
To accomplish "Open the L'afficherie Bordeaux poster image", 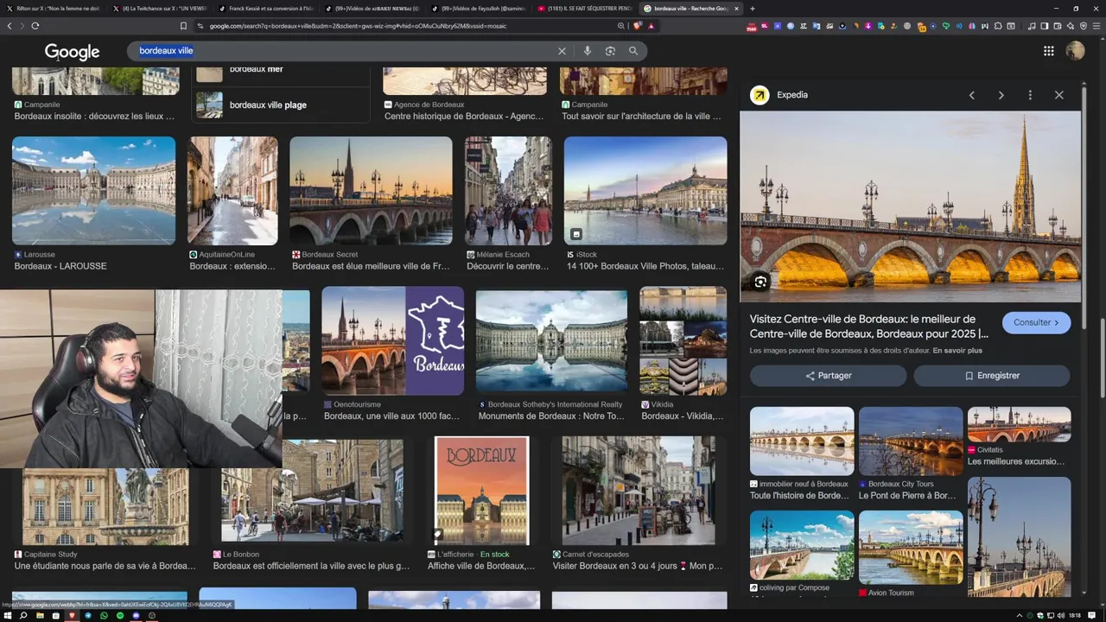I will tap(481, 491).
